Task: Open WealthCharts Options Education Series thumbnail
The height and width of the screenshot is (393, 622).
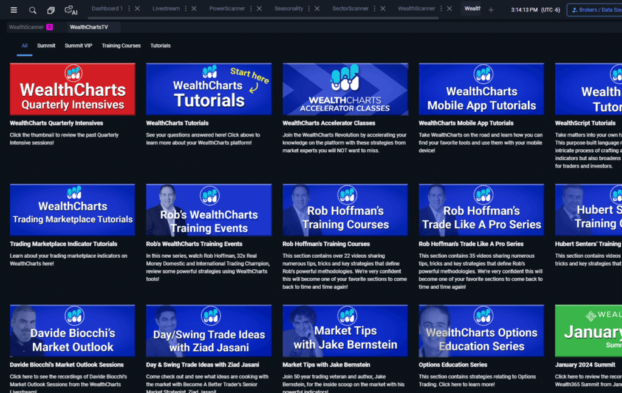Action: coord(482,331)
